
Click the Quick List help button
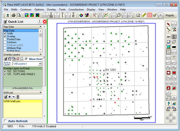(x=39, y=21)
